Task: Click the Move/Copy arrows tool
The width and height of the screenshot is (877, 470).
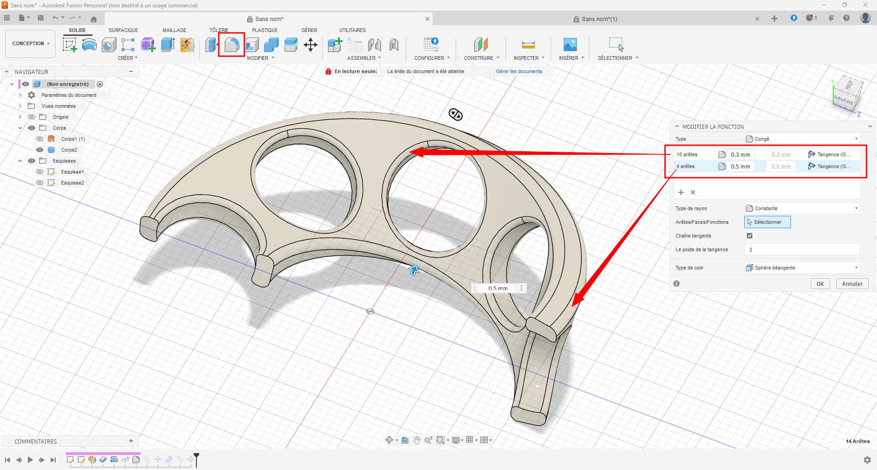Action: tap(311, 45)
